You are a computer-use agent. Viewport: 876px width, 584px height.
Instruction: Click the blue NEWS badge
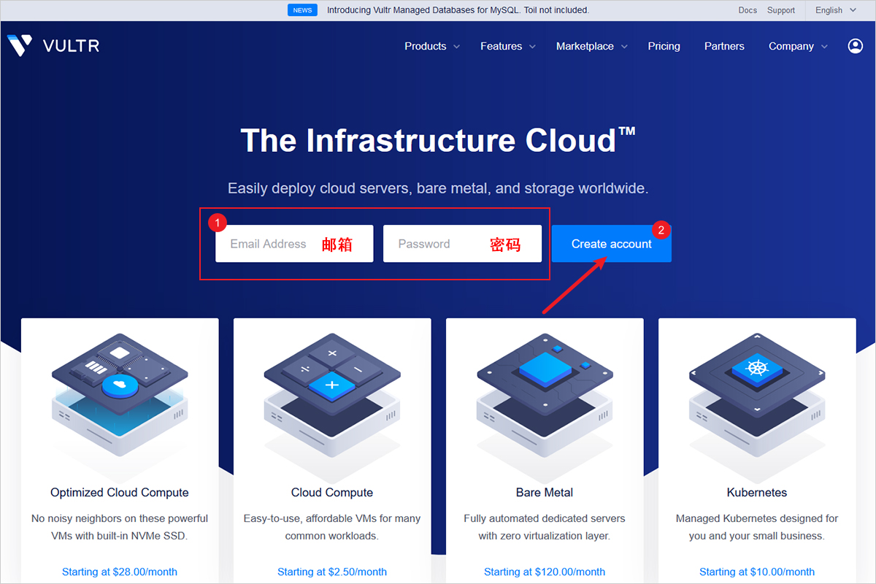point(302,10)
